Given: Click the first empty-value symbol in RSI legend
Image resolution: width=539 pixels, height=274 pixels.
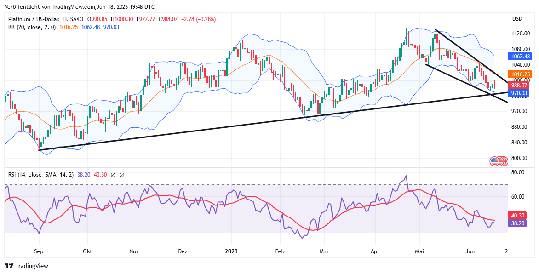Looking at the screenshot, I should click(113, 175).
